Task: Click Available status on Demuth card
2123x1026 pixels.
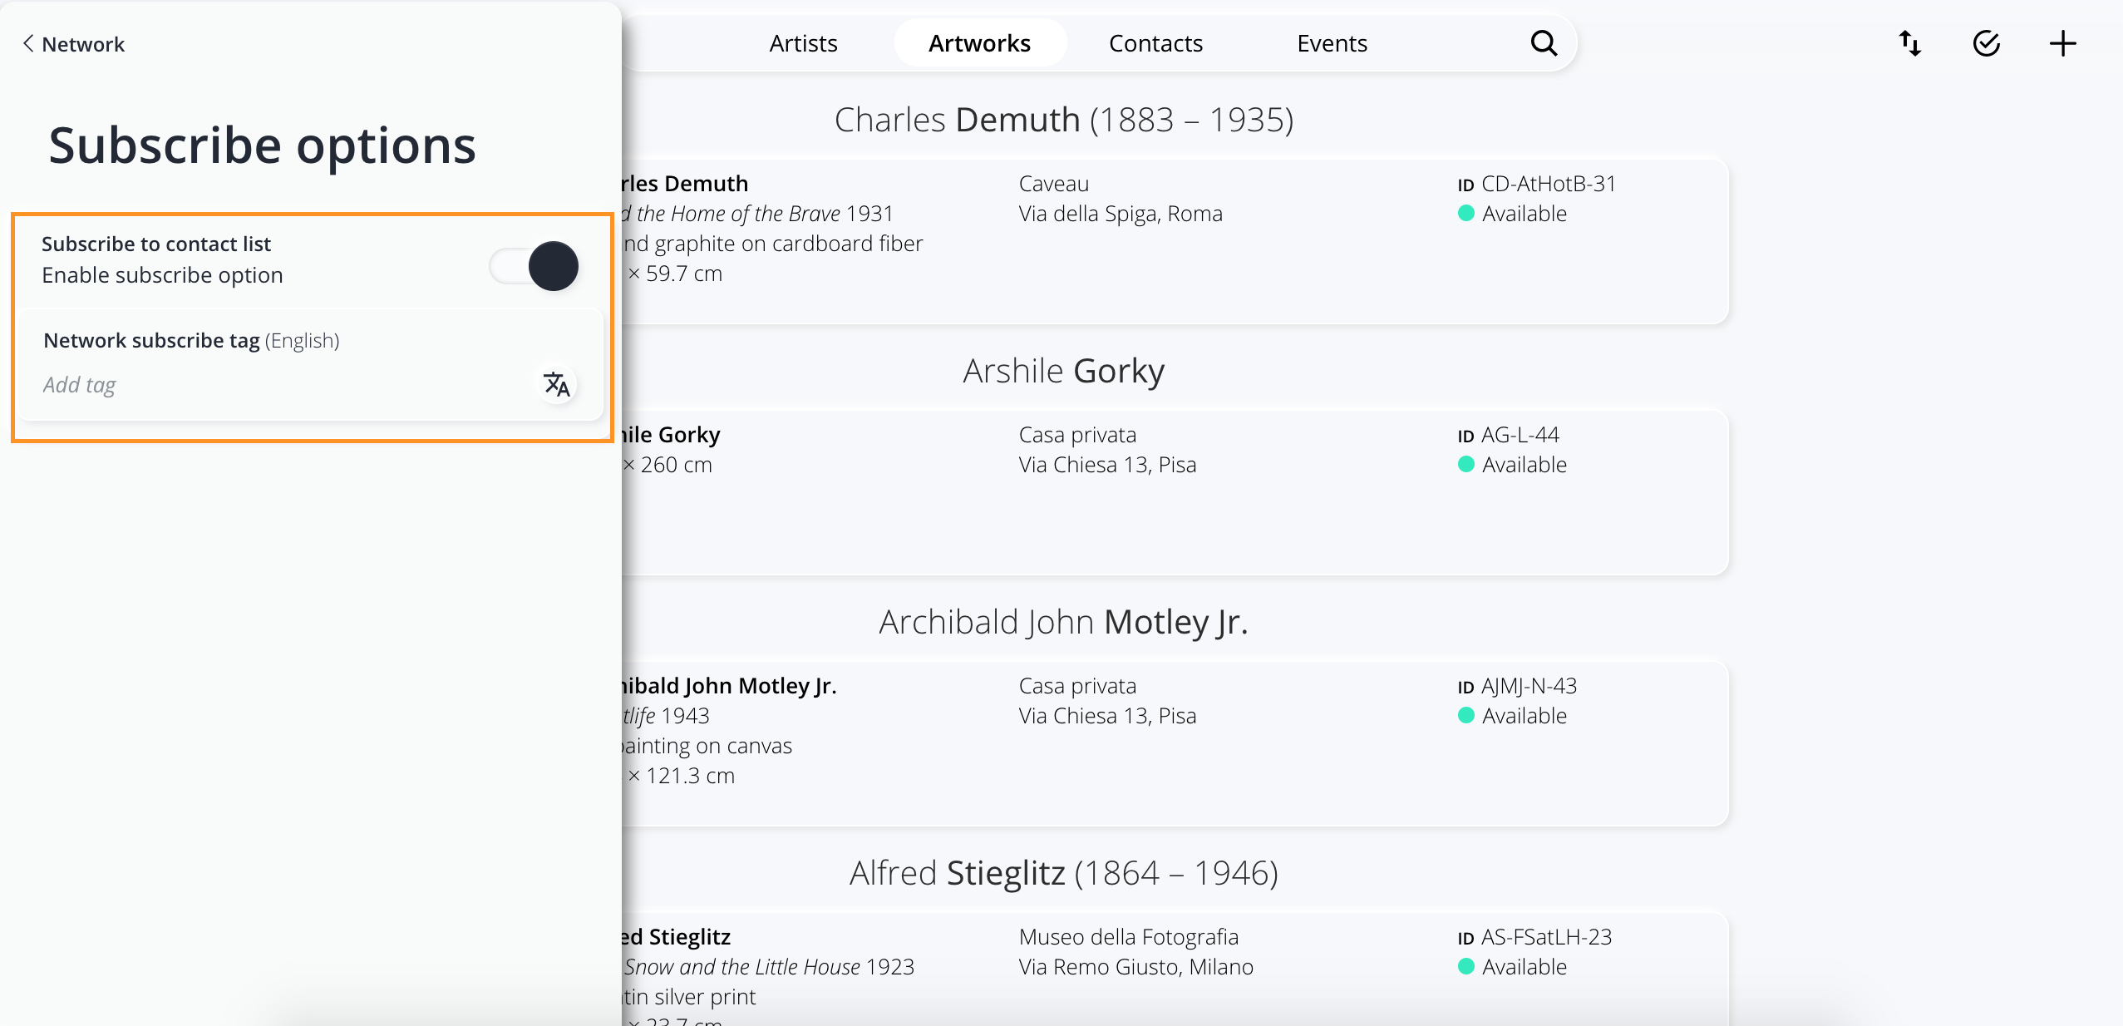Action: point(1512,214)
